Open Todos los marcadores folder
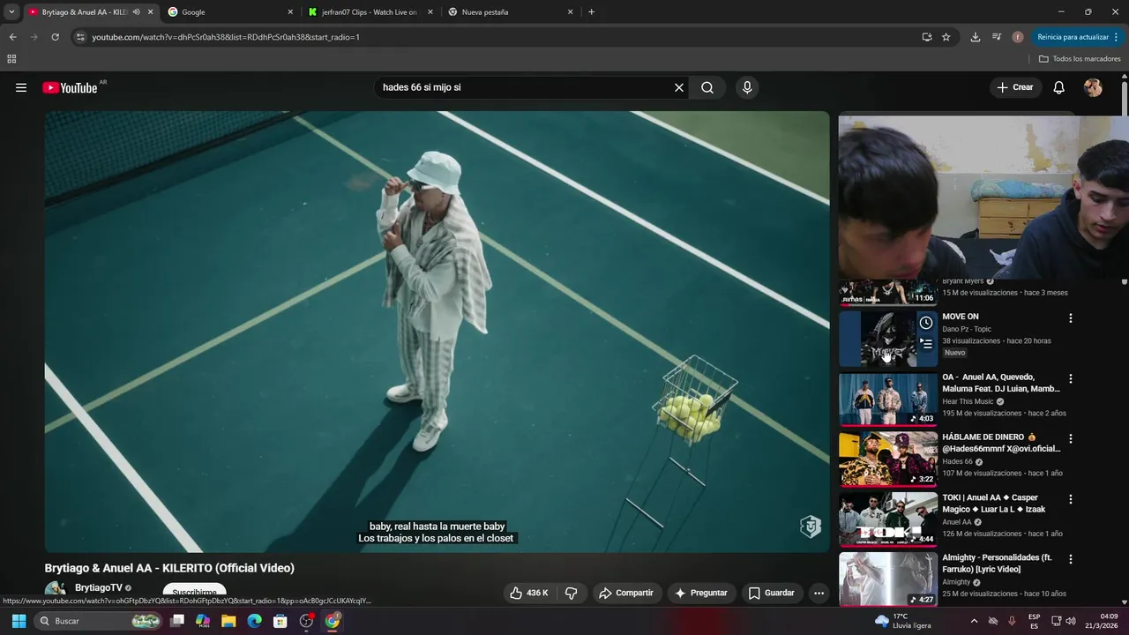 (x=1080, y=59)
